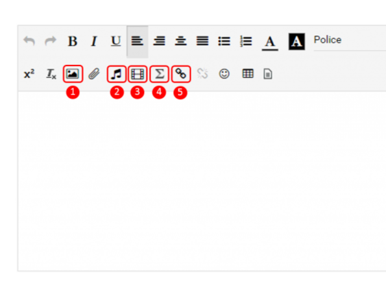Image resolution: width=386 pixels, height=281 pixels.
Task: Center align the text
Action: pos(181,41)
